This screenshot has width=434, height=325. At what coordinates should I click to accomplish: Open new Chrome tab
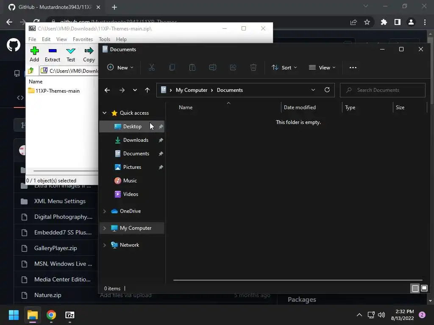tap(114, 7)
